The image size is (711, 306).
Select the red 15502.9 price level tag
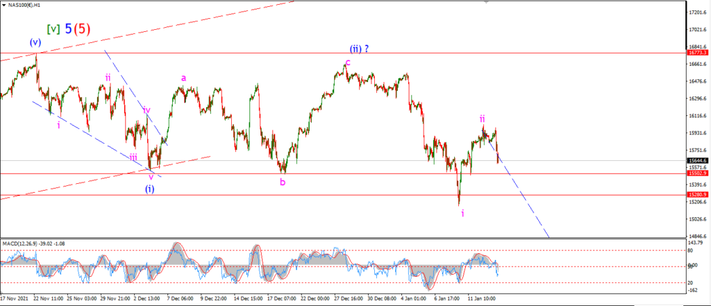698,173
